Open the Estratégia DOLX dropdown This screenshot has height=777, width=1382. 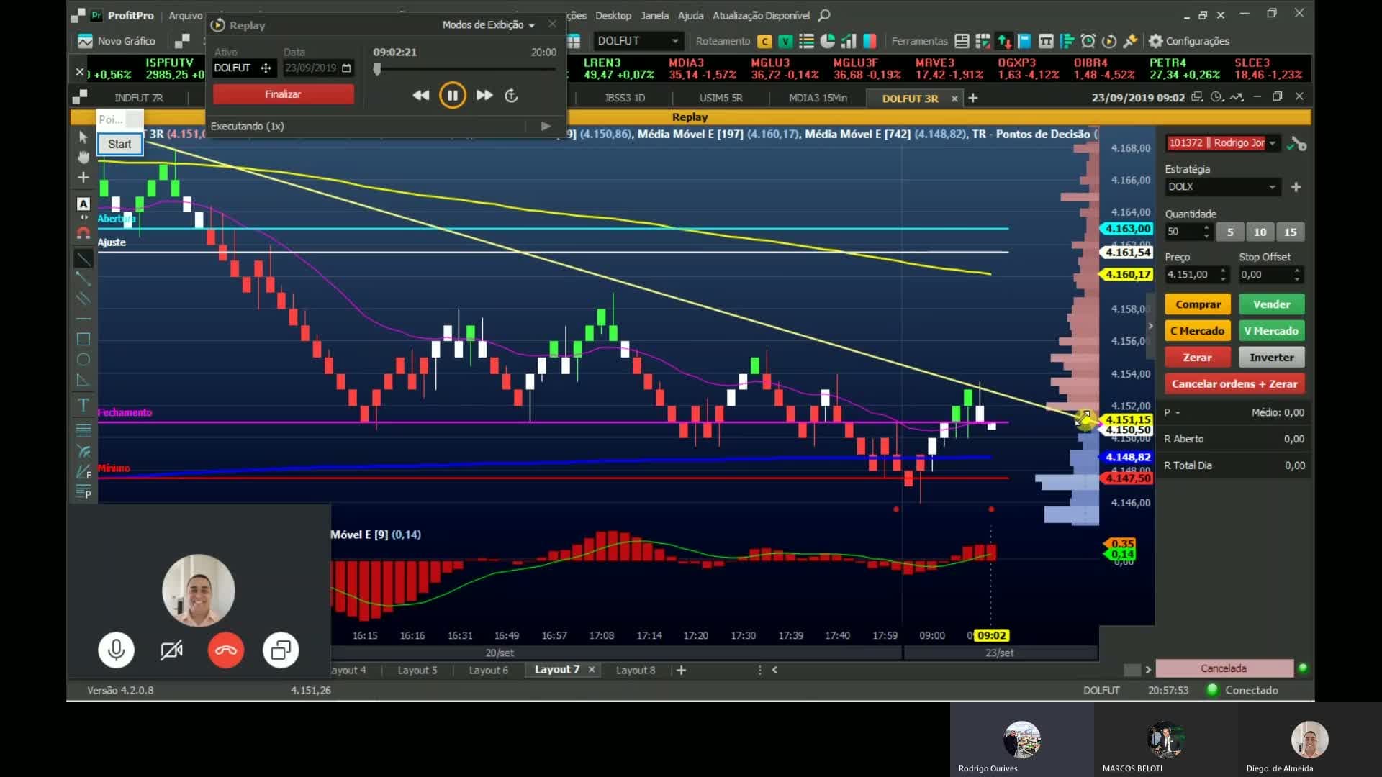(1222, 187)
